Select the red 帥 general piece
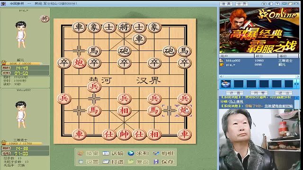 pos(124,134)
